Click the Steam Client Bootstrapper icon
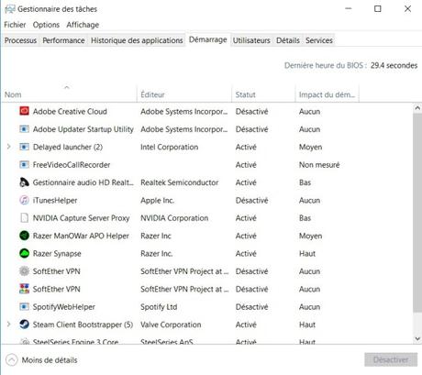The image size is (422, 375). tap(24, 324)
